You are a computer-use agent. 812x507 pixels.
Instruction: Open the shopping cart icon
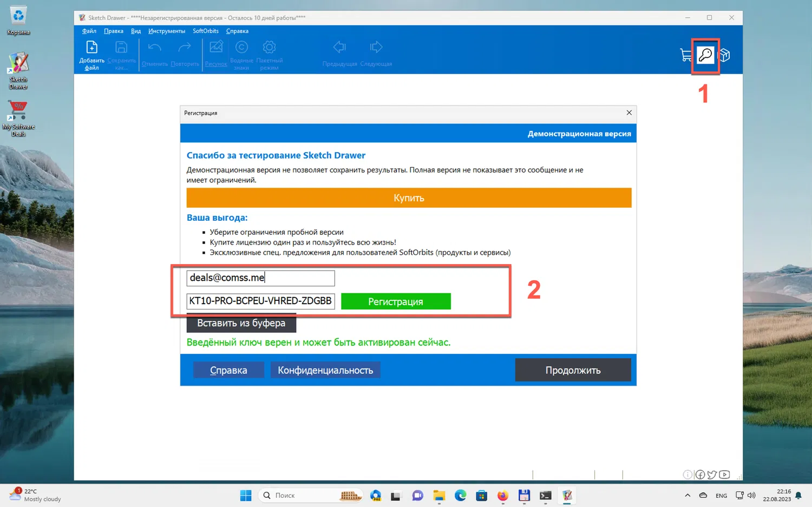pyautogui.click(x=686, y=55)
